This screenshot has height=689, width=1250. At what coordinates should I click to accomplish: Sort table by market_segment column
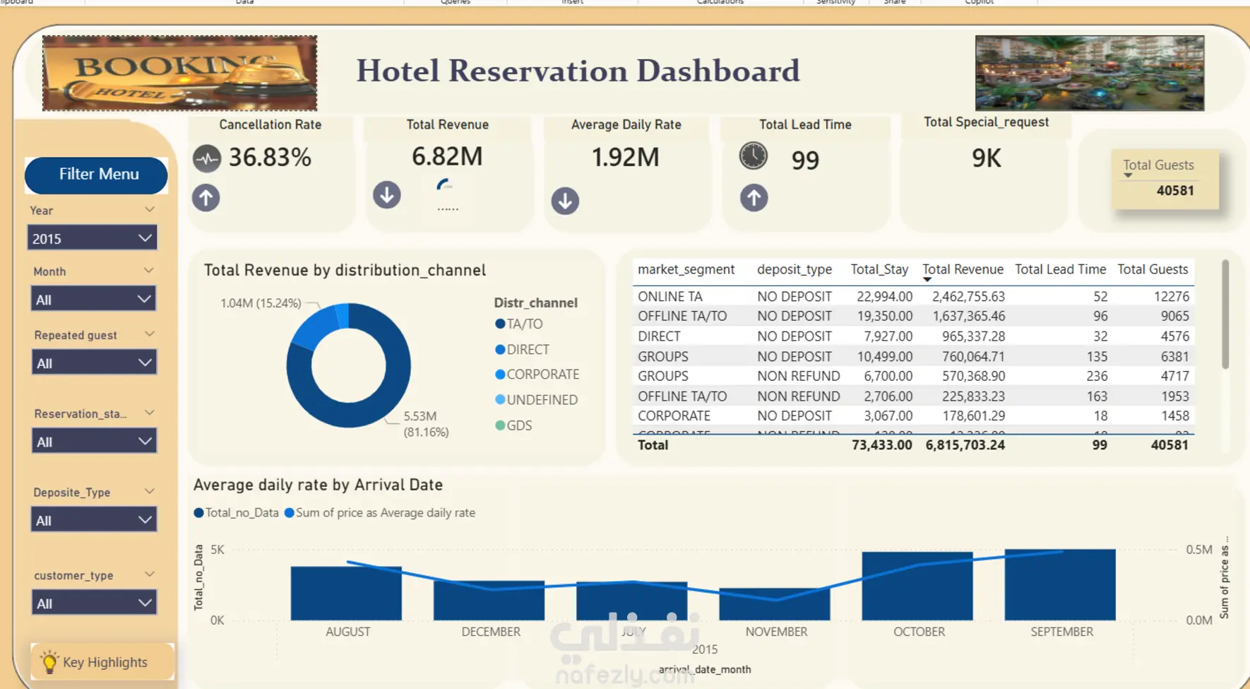tap(686, 269)
